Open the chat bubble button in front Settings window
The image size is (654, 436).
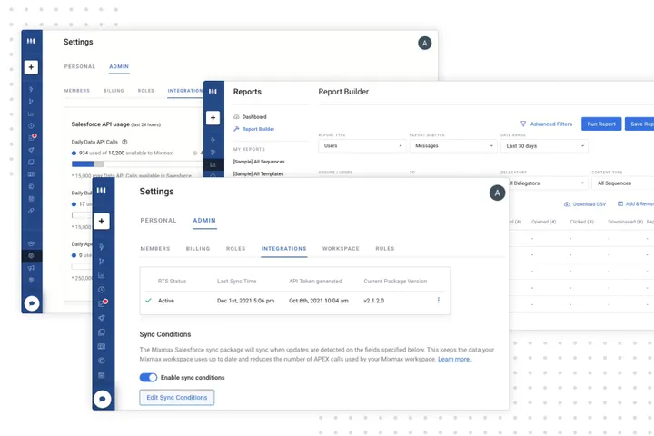point(103,399)
